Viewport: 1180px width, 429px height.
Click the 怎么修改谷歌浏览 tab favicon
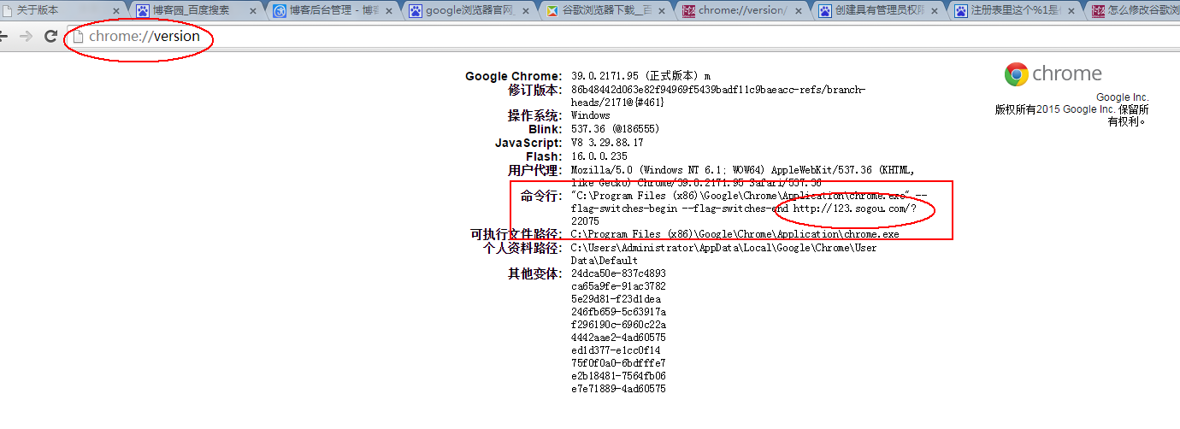[x=1099, y=11]
